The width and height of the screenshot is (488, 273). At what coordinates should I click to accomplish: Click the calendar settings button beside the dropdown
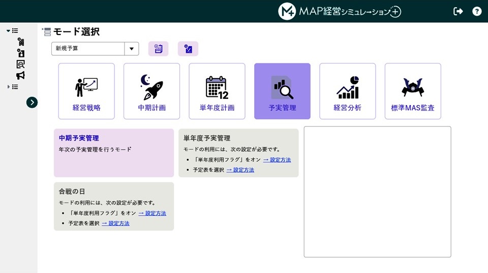158,49
